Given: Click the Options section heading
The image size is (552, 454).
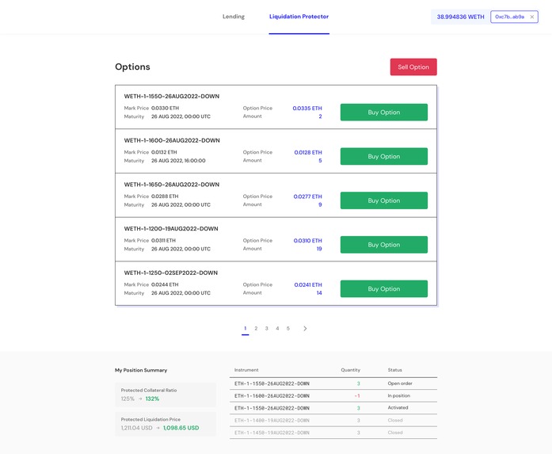Looking at the screenshot, I should [x=132, y=67].
